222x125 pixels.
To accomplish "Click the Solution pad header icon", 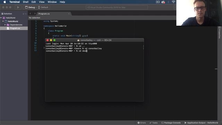I will [x=2, y=14].
